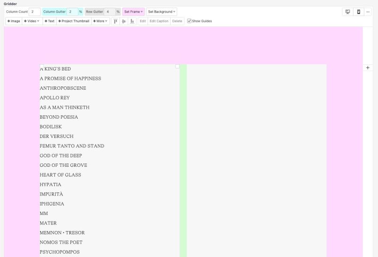The width and height of the screenshot is (378, 257).
Task: Align elements to vertical middle icon
Action: click(x=124, y=21)
